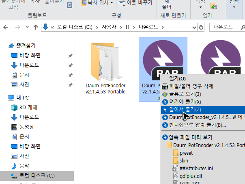
Task: Click pin icon next to 바탕 화면
Action: pos(71,56)
